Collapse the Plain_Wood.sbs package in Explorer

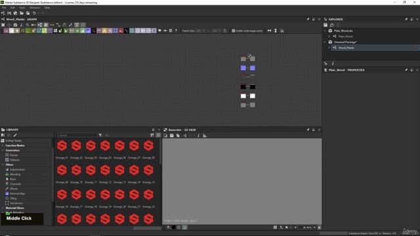[325, 31]
